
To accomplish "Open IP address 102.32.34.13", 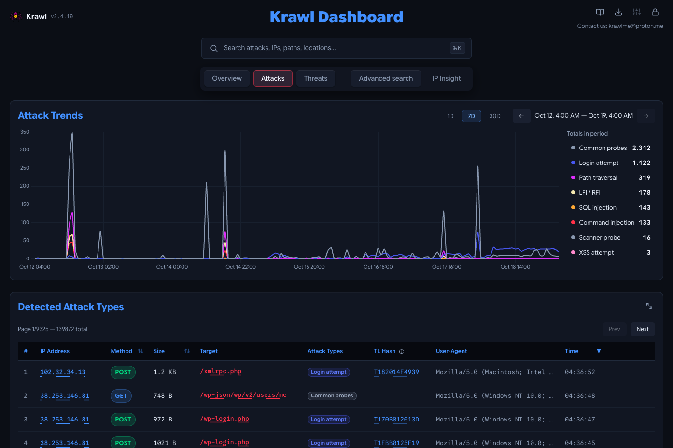I will 63,372.
